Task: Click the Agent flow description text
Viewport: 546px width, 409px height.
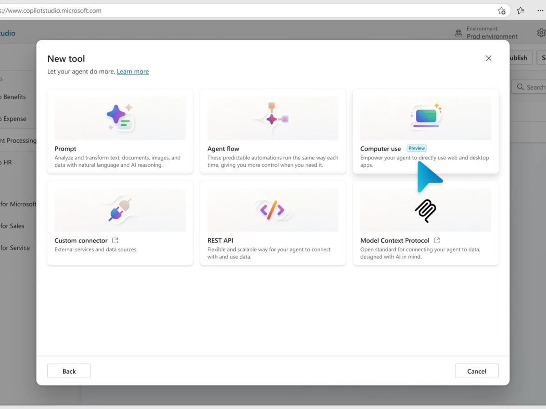Action: pos(273,161)
